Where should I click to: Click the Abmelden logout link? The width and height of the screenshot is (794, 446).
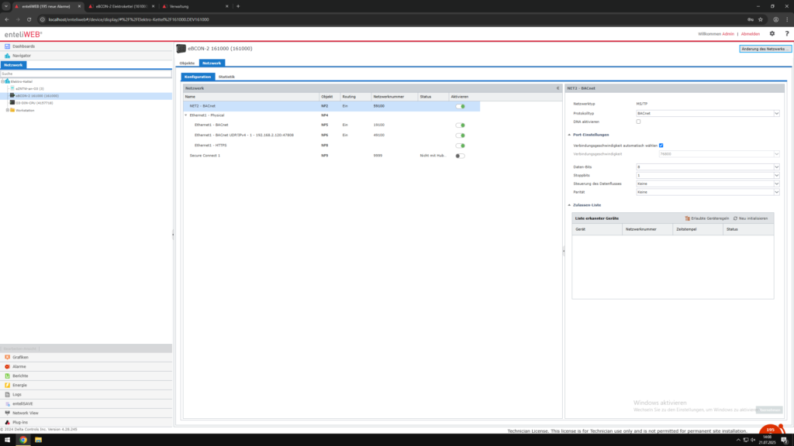751,34
